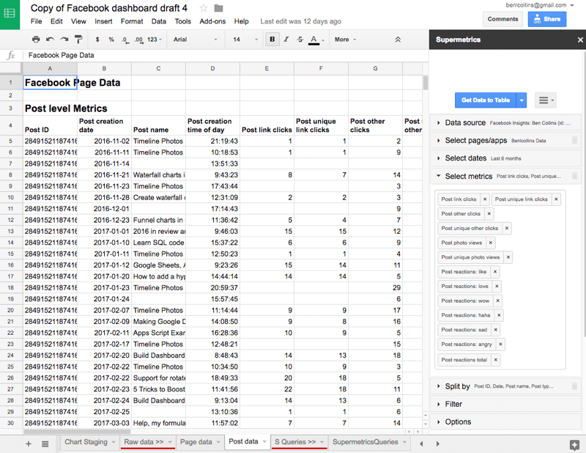Click the print icon in toolbar
The height and width of the screenshot is (453, 586).
tap(36, 40)
